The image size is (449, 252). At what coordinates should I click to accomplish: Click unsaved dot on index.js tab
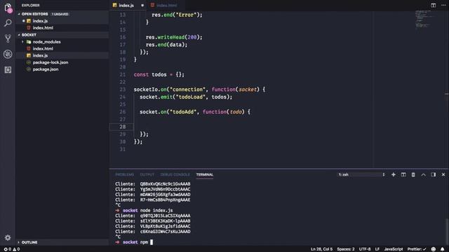pyautogui.click(x=142, y=6)
